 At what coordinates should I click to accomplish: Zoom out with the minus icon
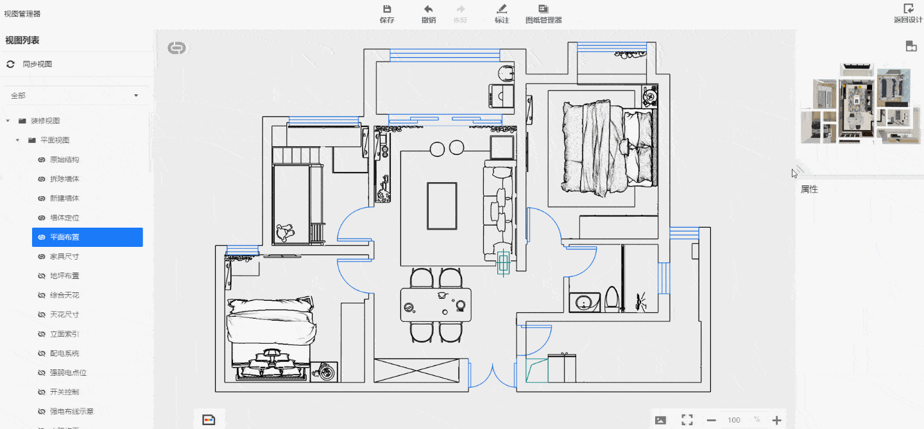pos(711,420)
